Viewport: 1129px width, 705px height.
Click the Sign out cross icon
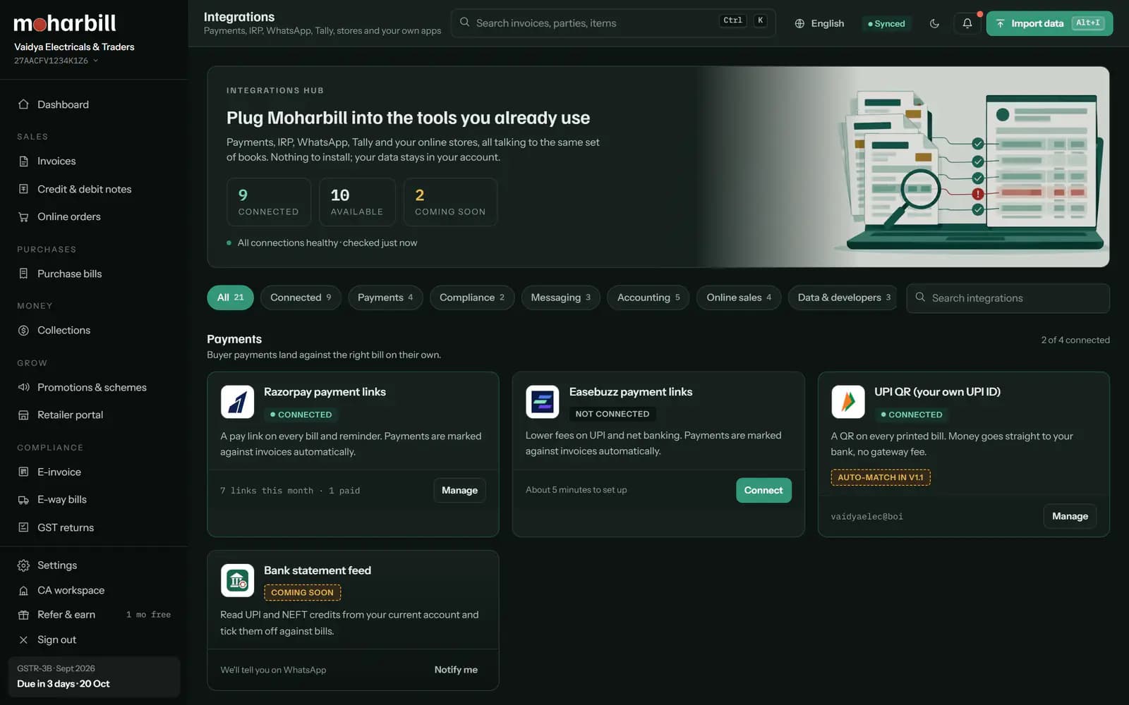coord(23,640)
